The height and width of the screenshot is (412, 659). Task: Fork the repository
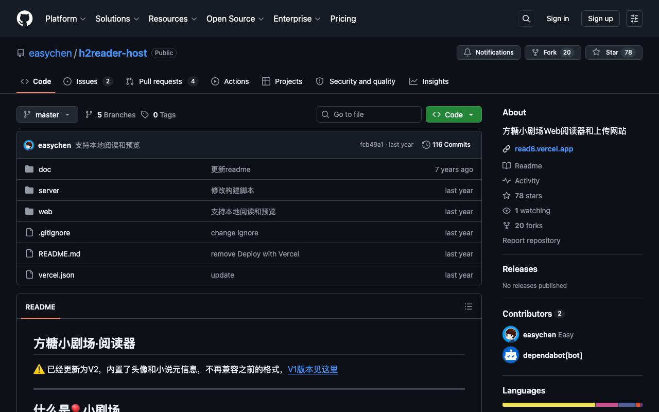553,53
